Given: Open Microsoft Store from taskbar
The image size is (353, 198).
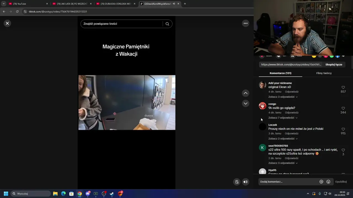Looking at the screenshot, I should tap(71, 194).
